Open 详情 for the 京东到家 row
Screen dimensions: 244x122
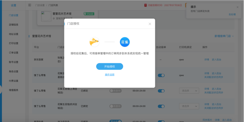(x=207, y=60)
